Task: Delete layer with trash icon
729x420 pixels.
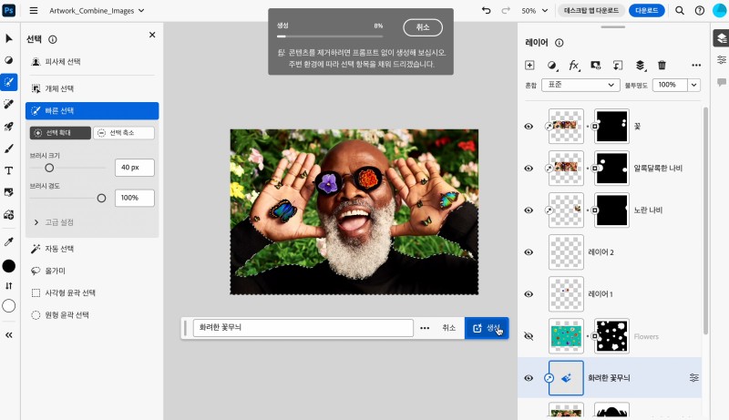Action: [x=662, y=65]
